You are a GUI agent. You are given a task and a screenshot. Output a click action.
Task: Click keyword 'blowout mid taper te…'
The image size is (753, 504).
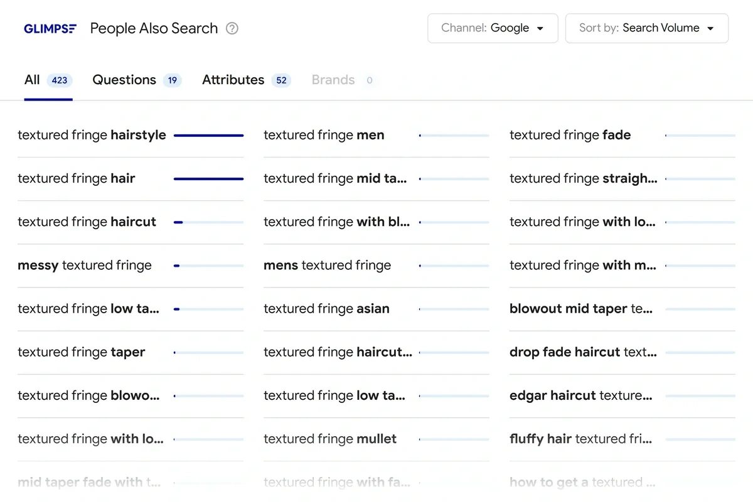(x=581, y=309)
